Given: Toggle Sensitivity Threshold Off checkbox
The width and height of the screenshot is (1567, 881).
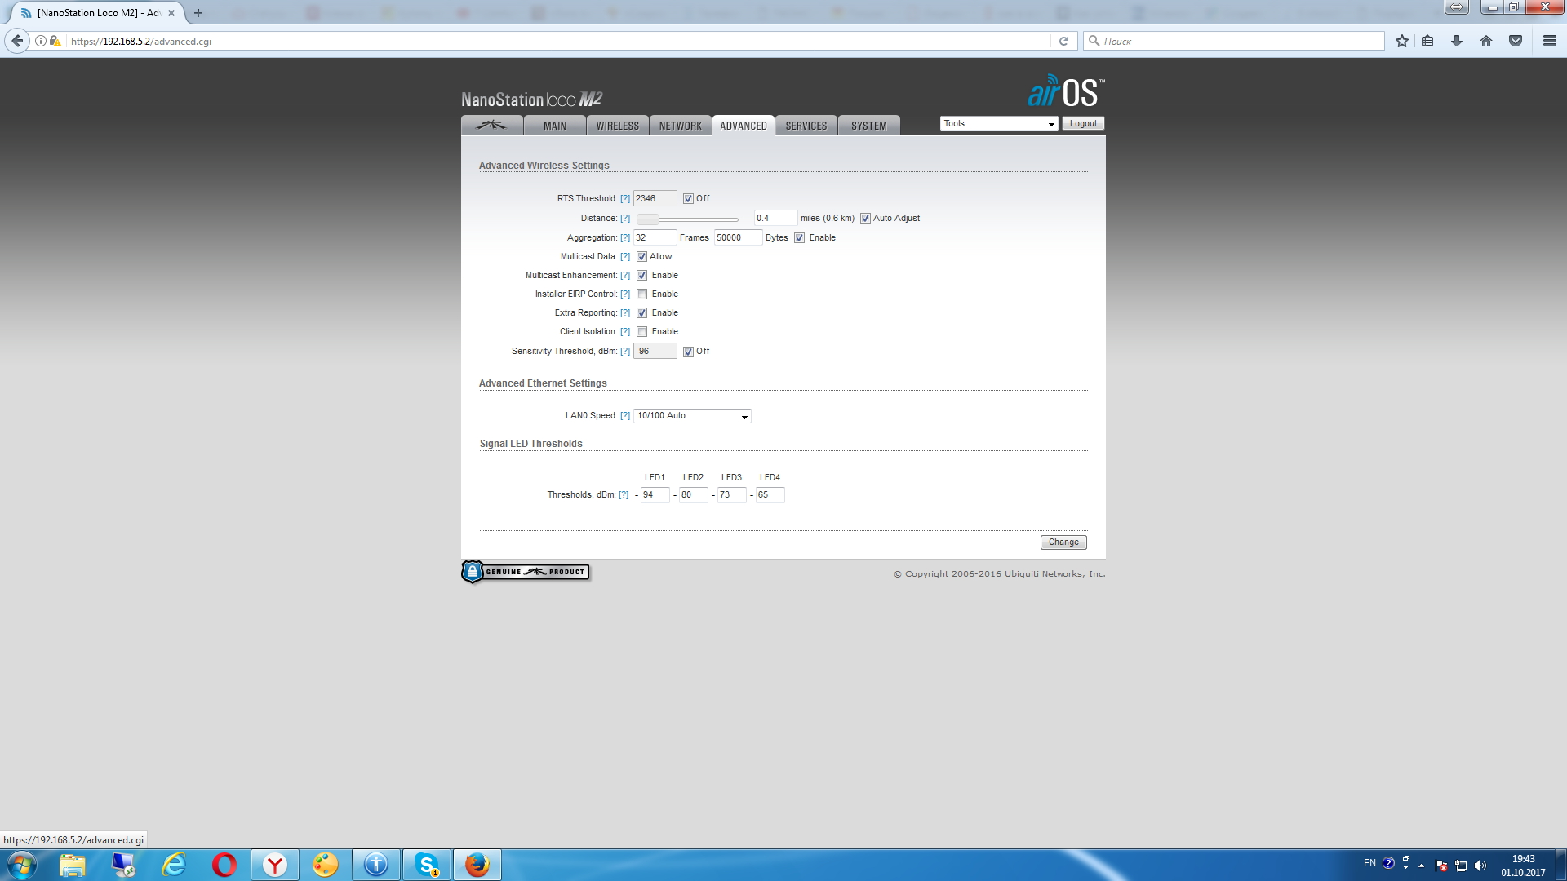Looking at the screenshot, I should 688,352.
